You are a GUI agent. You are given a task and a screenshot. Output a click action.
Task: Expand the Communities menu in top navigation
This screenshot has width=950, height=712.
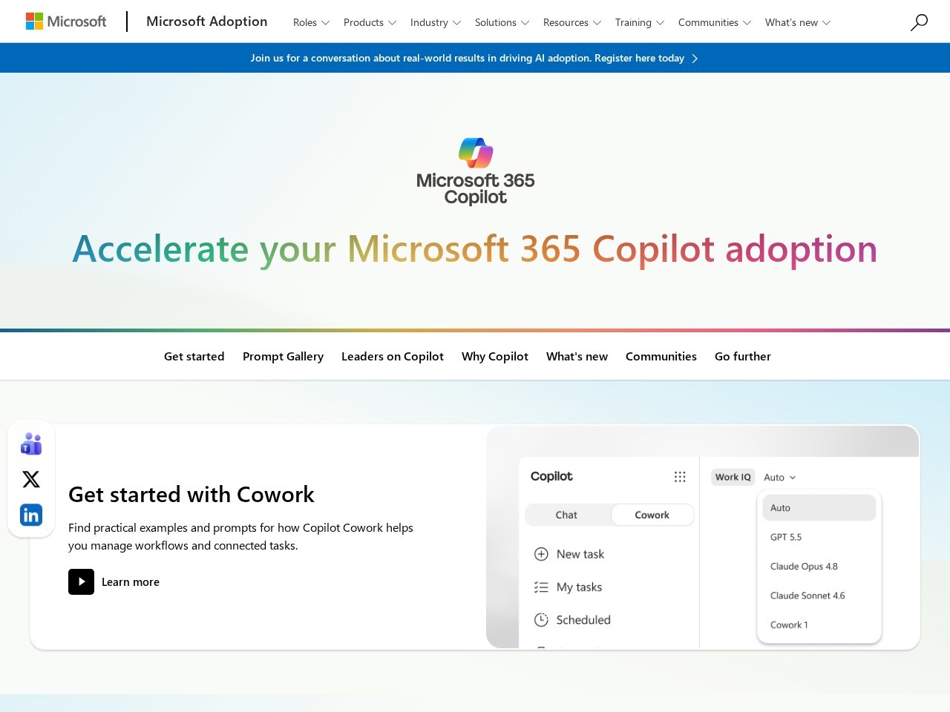tap(715, 22)
